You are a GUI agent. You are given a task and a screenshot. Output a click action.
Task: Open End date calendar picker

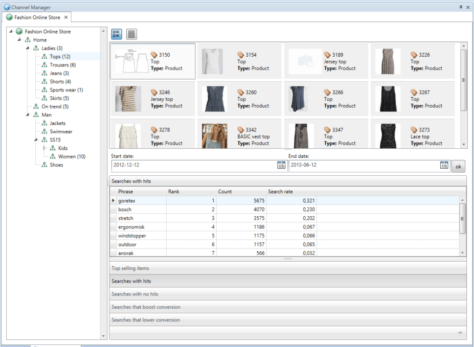point(444,165)
